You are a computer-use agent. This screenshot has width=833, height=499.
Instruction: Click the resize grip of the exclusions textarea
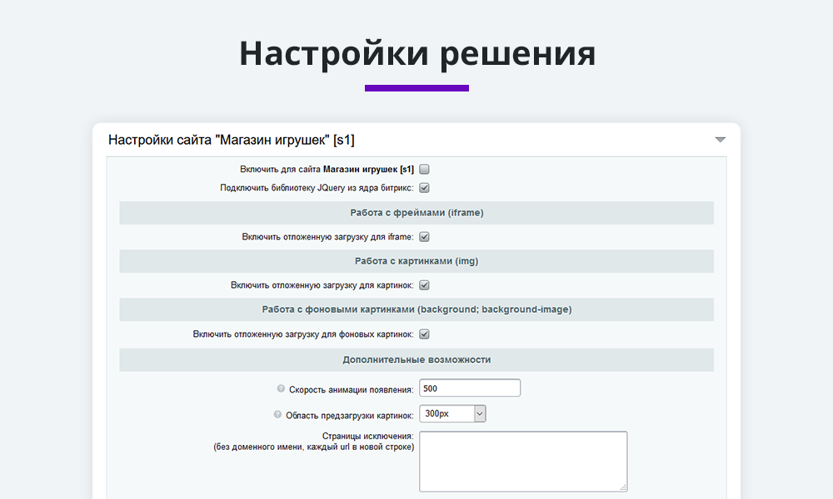point(623,487)
